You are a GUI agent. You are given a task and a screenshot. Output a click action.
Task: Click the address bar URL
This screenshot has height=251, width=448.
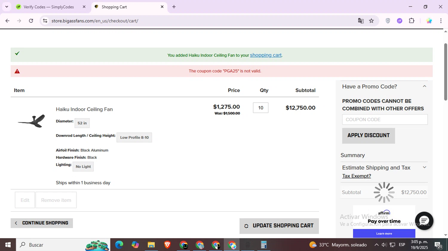coord(95,21)
